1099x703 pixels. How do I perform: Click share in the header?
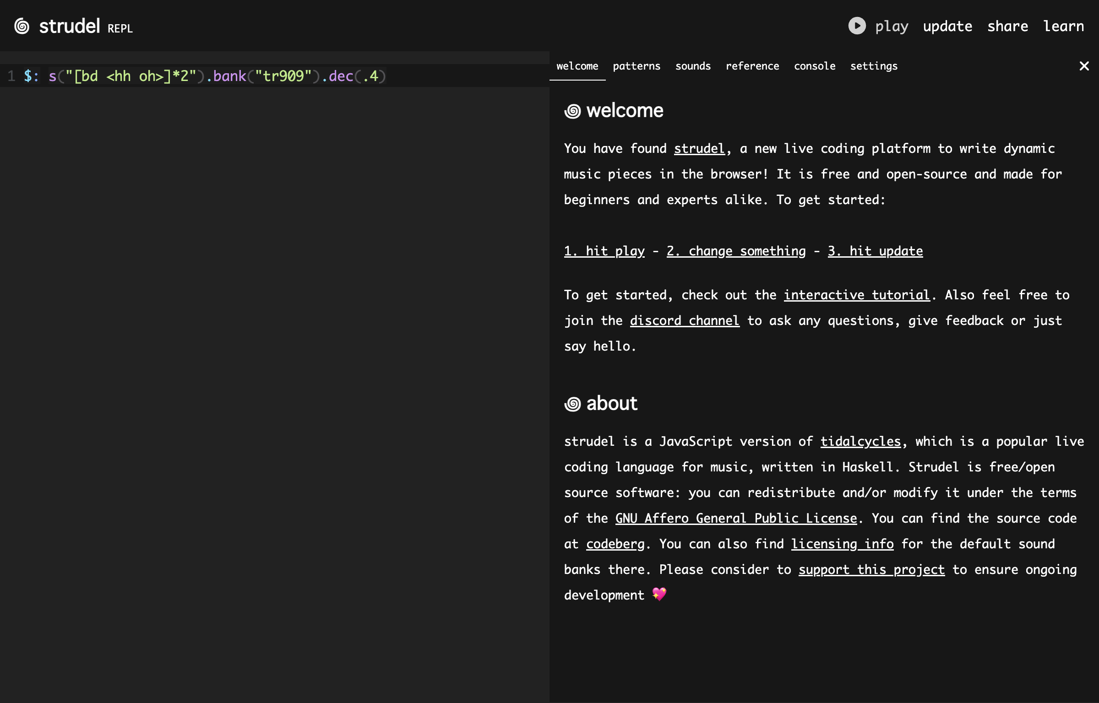pyautogui.click(x=1007, y=26)
